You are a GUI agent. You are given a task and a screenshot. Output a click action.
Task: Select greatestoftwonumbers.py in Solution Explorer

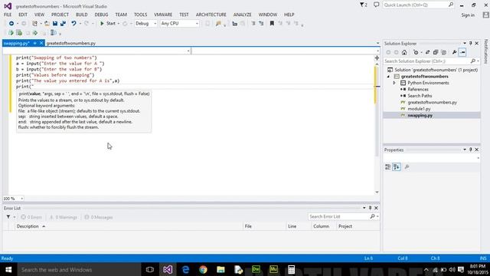pos(432,102)
